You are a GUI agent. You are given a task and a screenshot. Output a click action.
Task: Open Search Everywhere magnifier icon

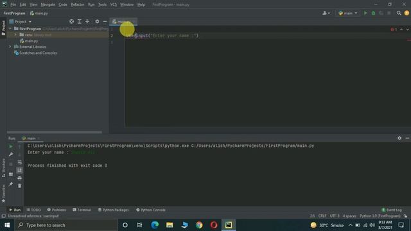[x=399, y=13]
